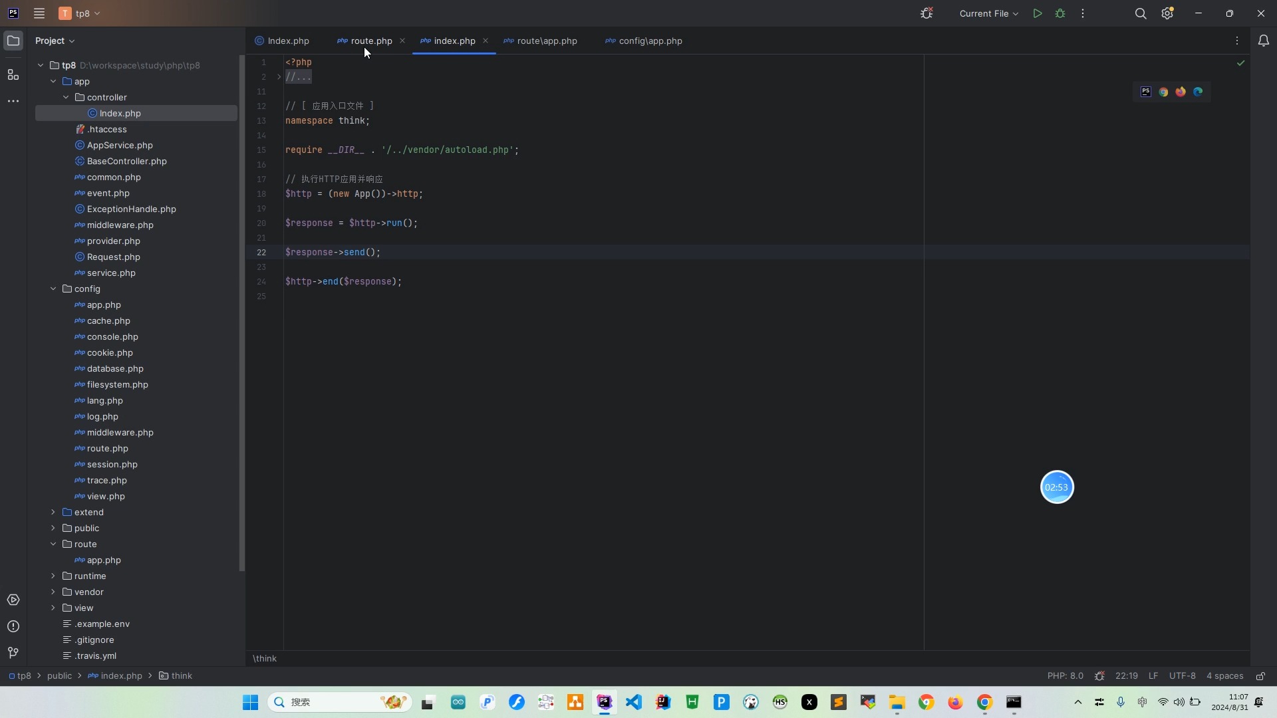Open the Project view dropdown
The image size is (1277, 718).
[55, 41]
